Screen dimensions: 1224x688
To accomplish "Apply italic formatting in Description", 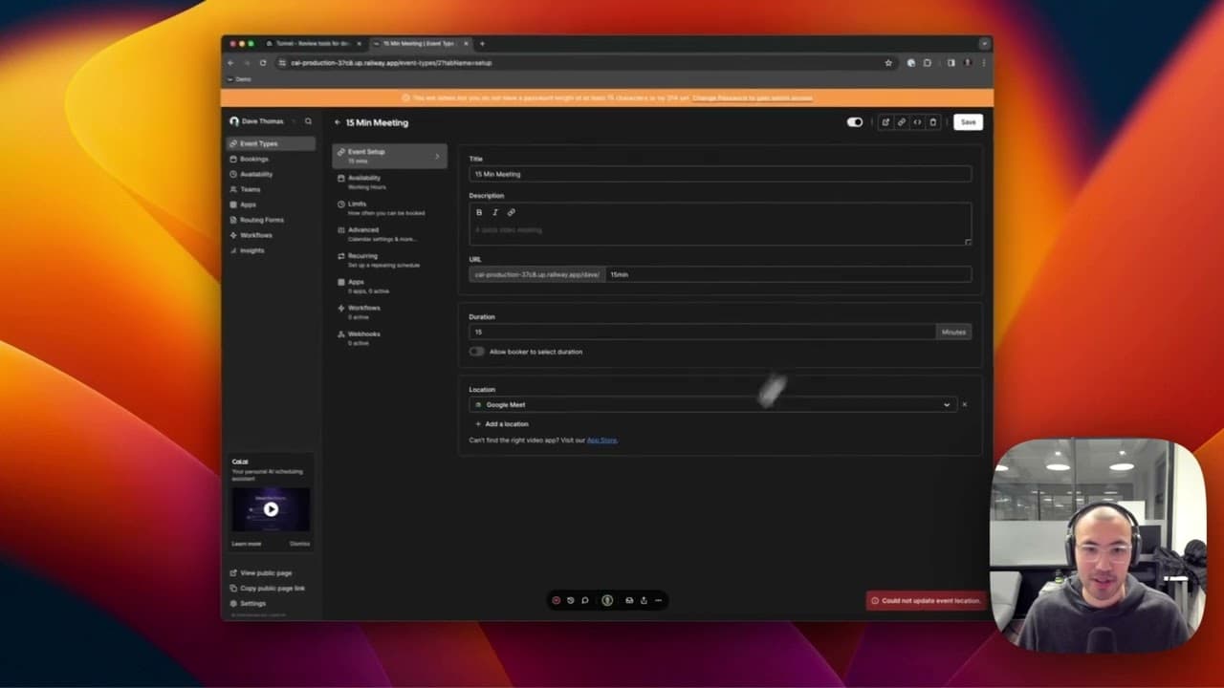I will pyautogui.click(x=494, y=212).
